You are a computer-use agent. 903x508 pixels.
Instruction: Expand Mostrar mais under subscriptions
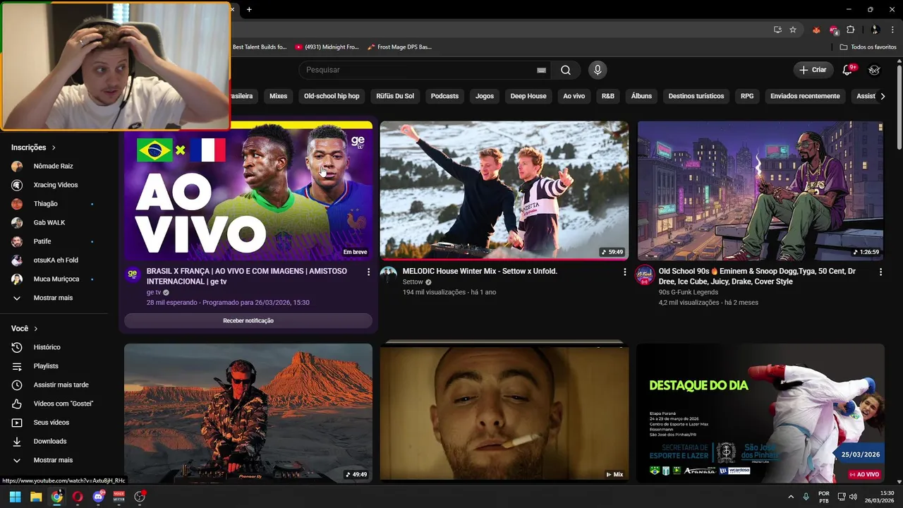pos(53,298)
